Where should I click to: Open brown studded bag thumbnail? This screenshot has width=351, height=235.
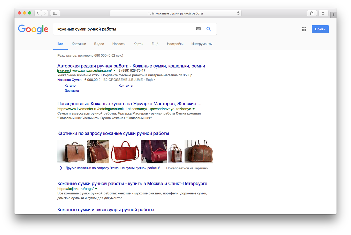(199, 152)
